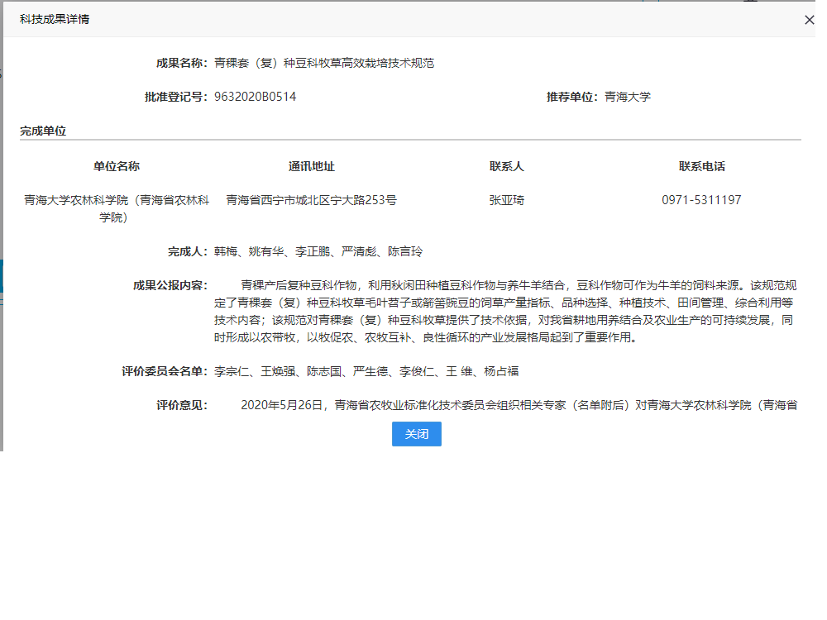
Task: Click the 联系电话 column header
Action: (702, 166)
